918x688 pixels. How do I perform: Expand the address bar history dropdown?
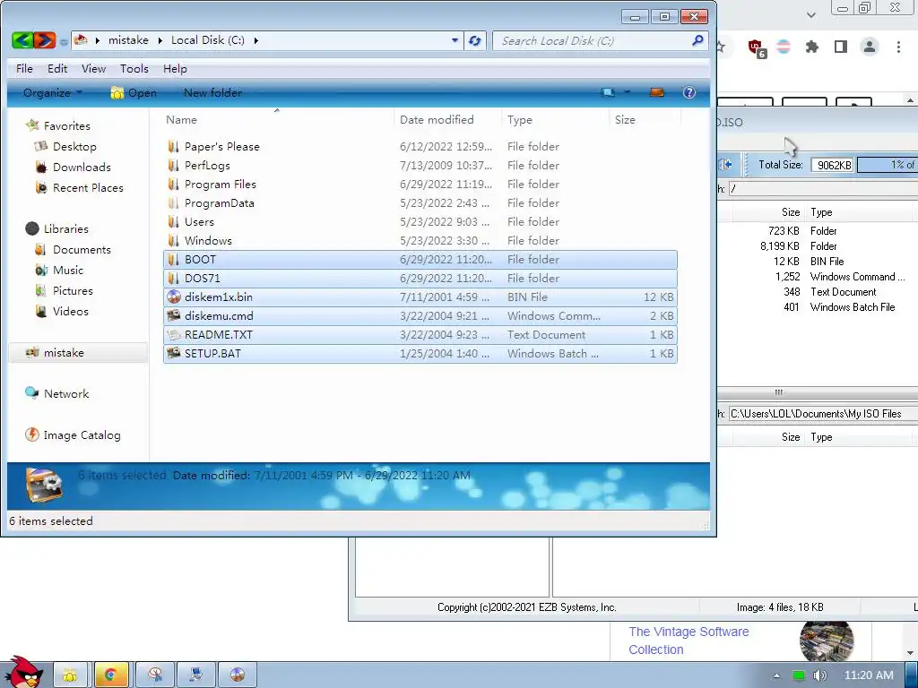(455, 40)
